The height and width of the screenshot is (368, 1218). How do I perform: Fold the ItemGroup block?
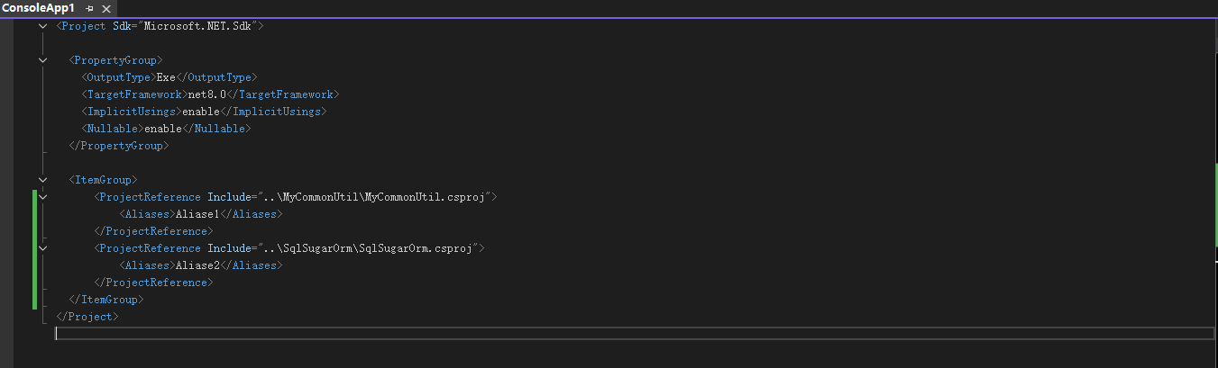click(x=42, y=180)
